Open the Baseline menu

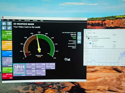click(x=35, y=21)
